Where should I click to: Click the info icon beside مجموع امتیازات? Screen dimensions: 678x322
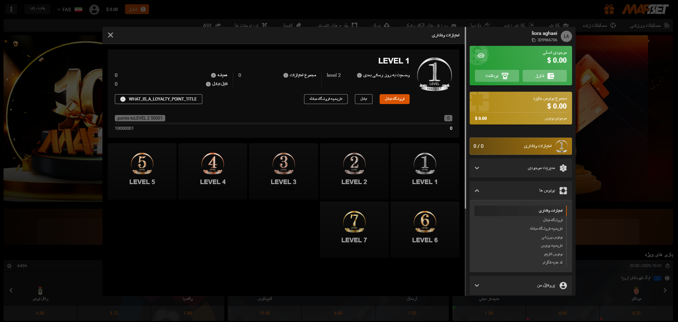click(x=286, y=75)
